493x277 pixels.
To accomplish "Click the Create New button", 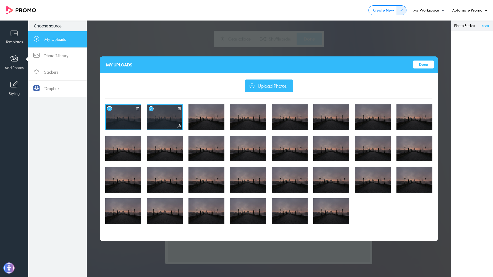I will (x=383, y=10).
